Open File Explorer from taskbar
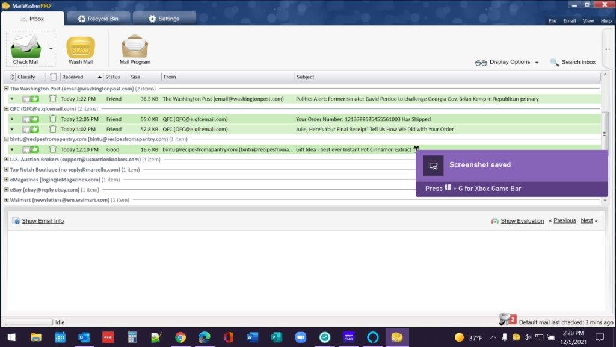Viewport: 616px width, 347px height. click(36, 337)
